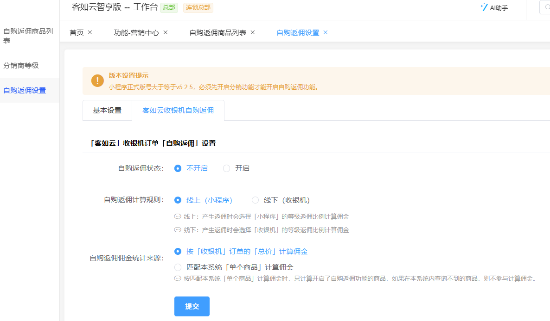This screenshot has height=321, width=550.
Task: Close the 自购返佣设置 tab
Action: click(x=326, y=32)
